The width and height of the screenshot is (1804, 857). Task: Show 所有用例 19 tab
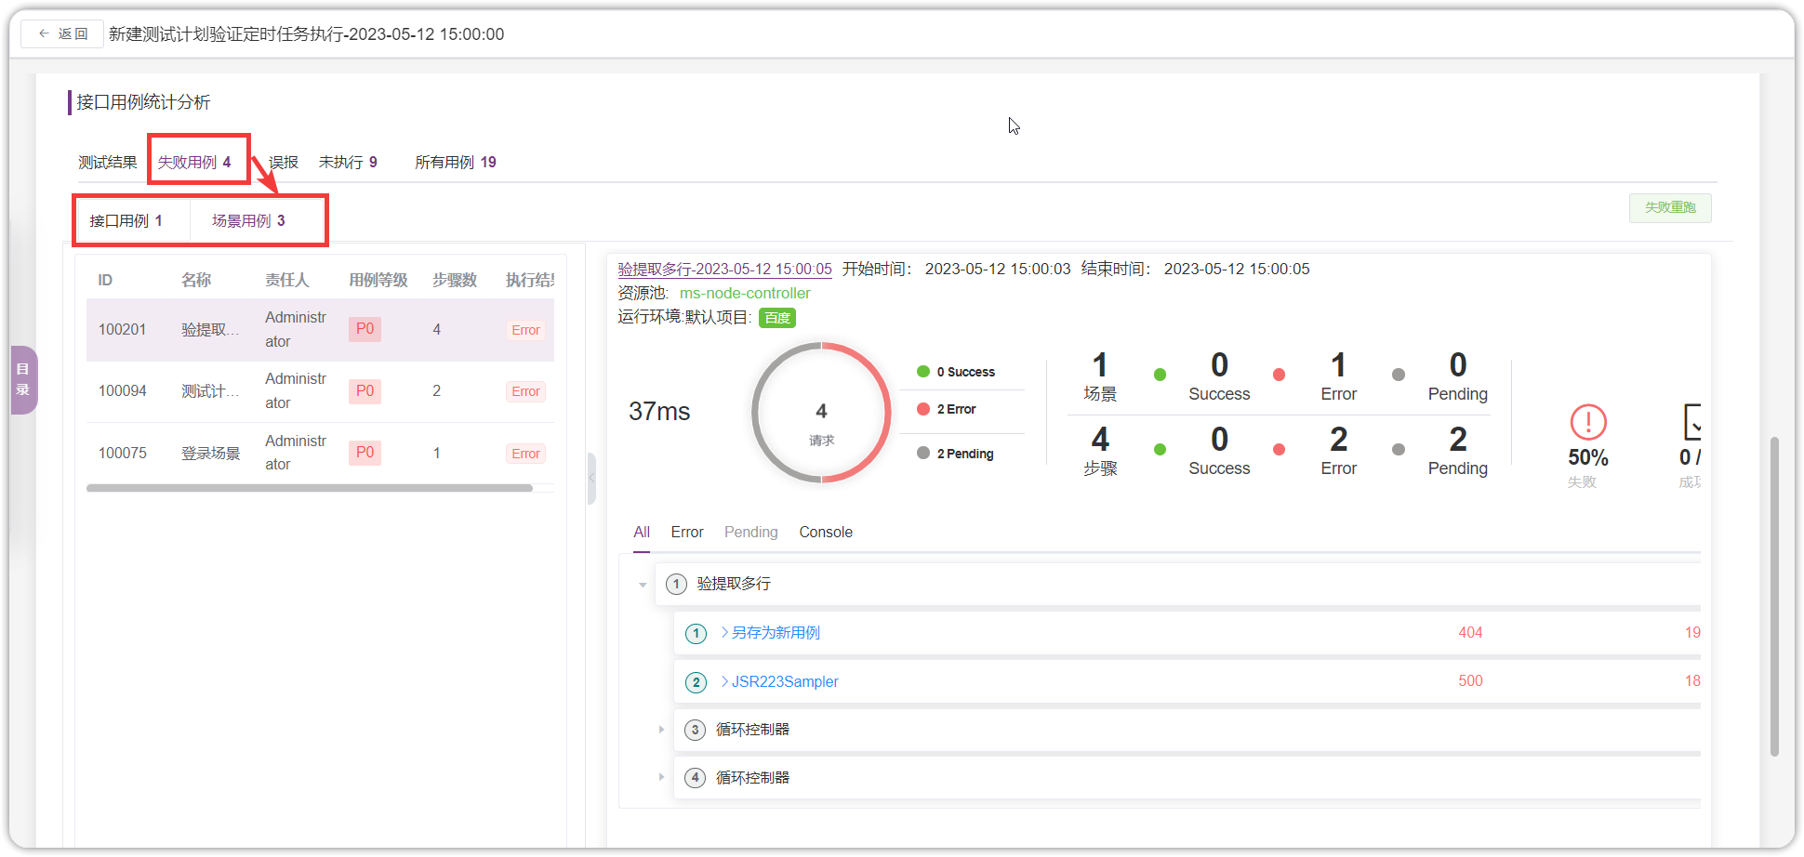[456, 162]
